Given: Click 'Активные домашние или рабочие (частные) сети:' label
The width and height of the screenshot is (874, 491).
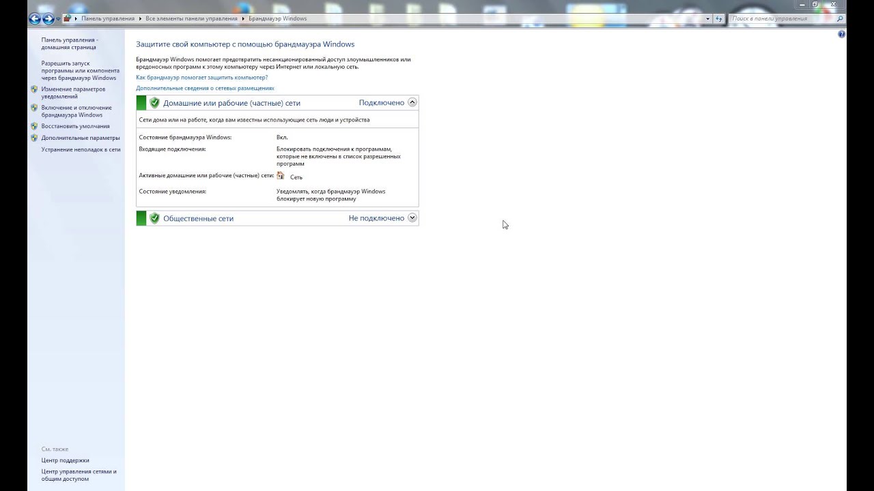Looking at the screenshot, I should [206, 175].
